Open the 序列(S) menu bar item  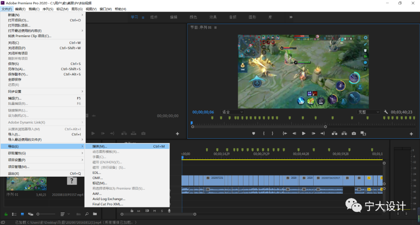[x=48, y=9]
